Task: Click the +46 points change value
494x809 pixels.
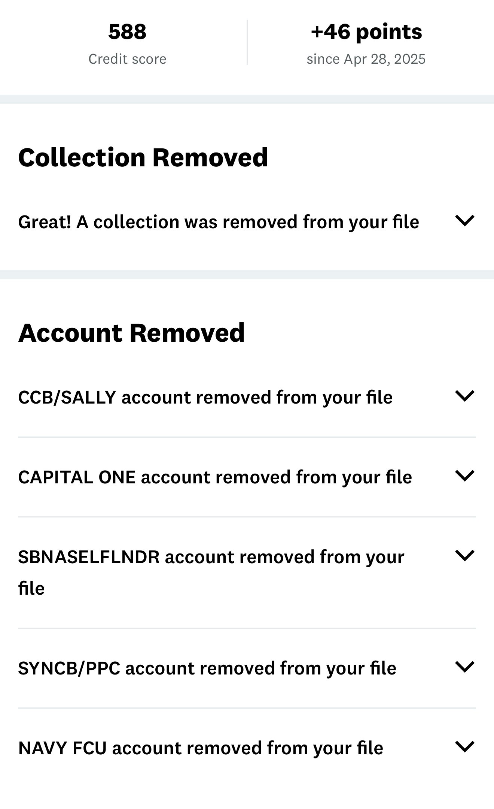Action: [x=366, y=31]
